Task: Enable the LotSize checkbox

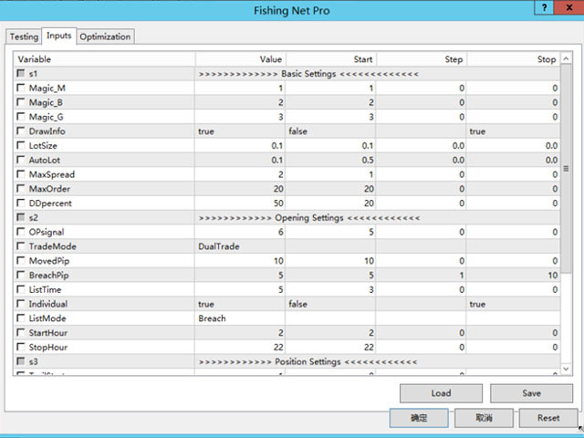Action: pos(21,146)
